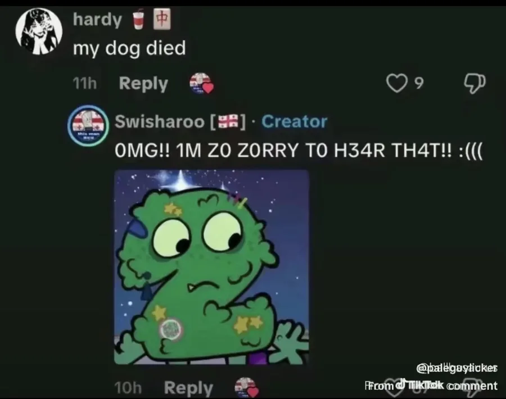Open the green number-two character sticker image

(212, 267)
